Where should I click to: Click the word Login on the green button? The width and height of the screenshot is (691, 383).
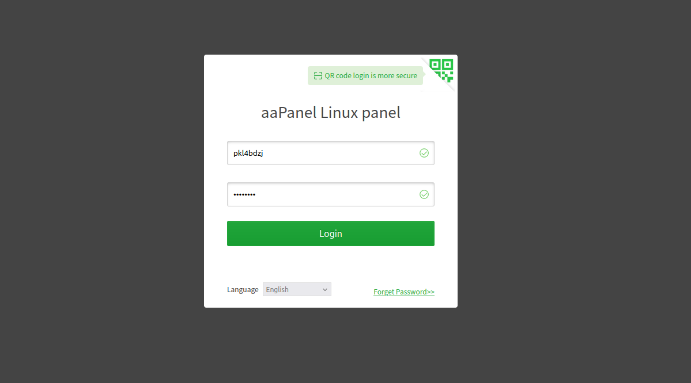[331, 233]
